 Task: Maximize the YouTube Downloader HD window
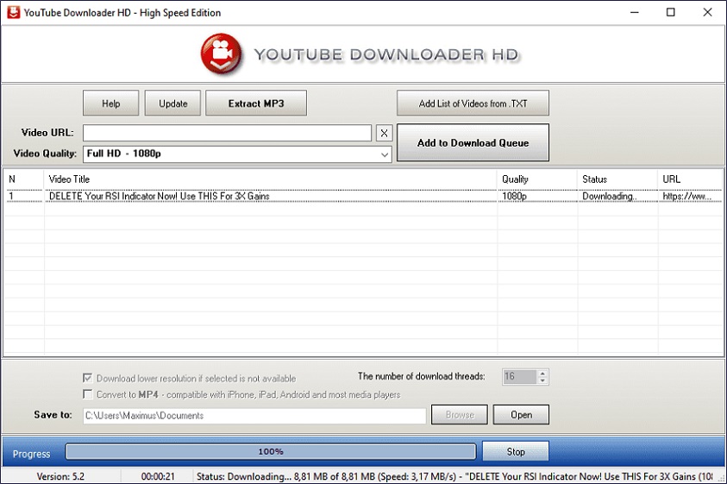[670, 13]
